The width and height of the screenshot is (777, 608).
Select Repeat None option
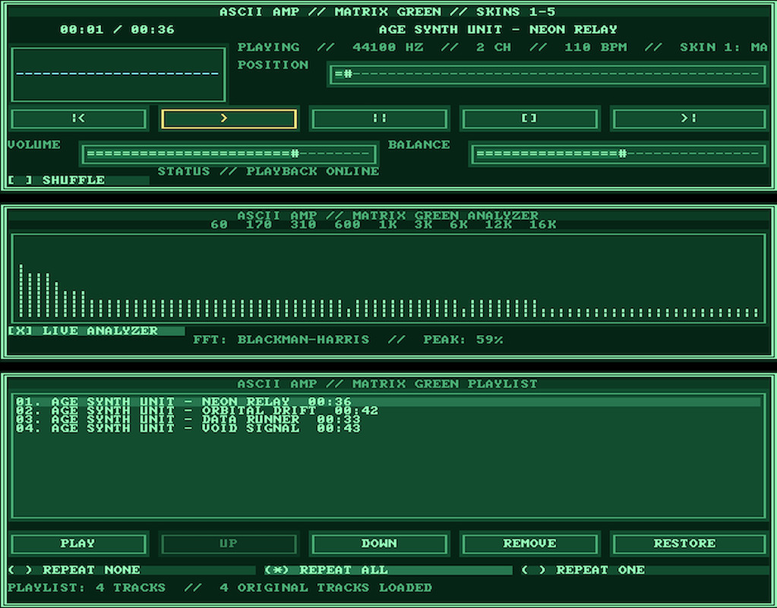point(131,570)
